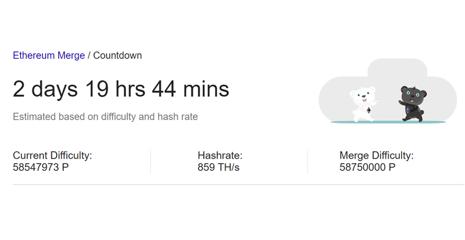Click the Countdown breadcrumb text
Image resolution: width=465 pixels, height=240 pixels.
tap(117, 56)
